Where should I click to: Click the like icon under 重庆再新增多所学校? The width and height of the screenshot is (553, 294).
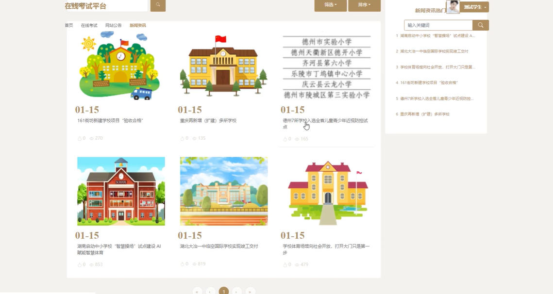click(x=183, y=138)
